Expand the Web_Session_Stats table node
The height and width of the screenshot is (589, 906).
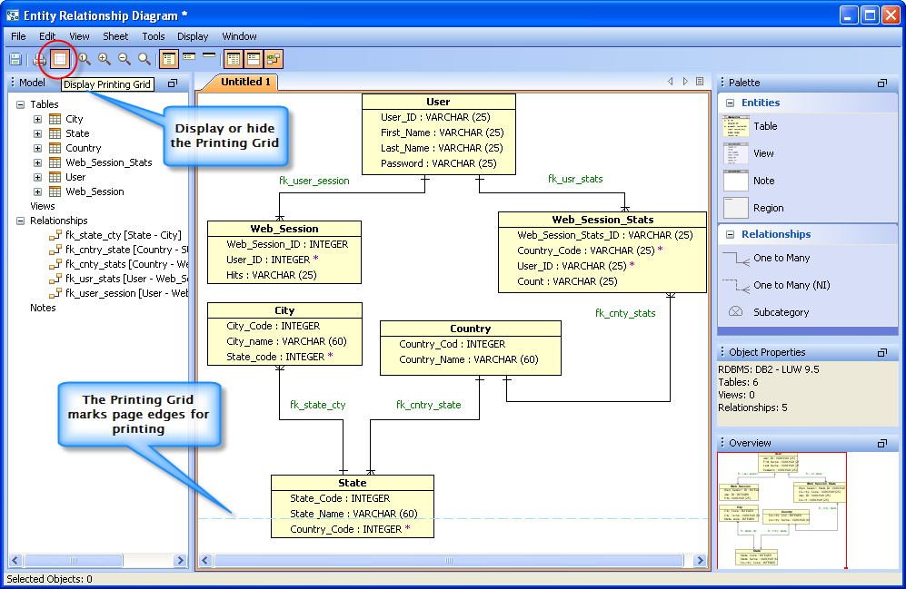tap(37, 162)
